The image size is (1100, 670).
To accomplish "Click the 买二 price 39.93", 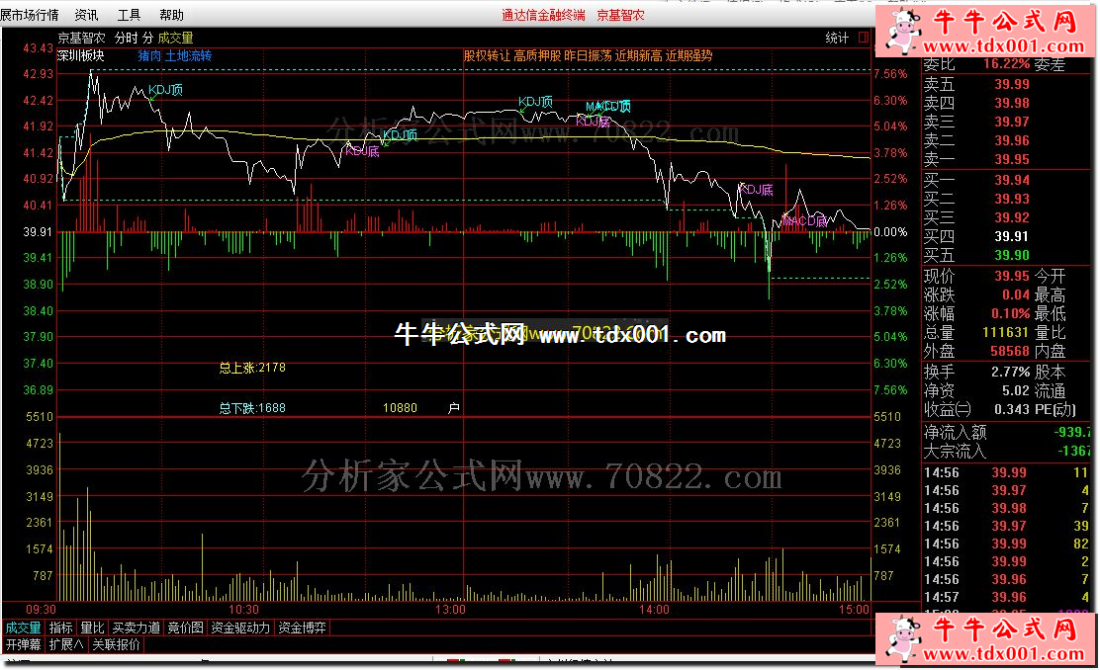I will point(1012,199).
